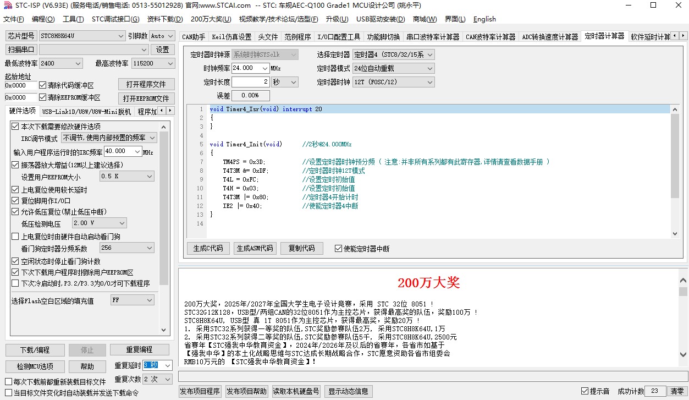Viewport: 689px width, 400px height.
Task: Click the 复制代码 button
Action: 302,248
